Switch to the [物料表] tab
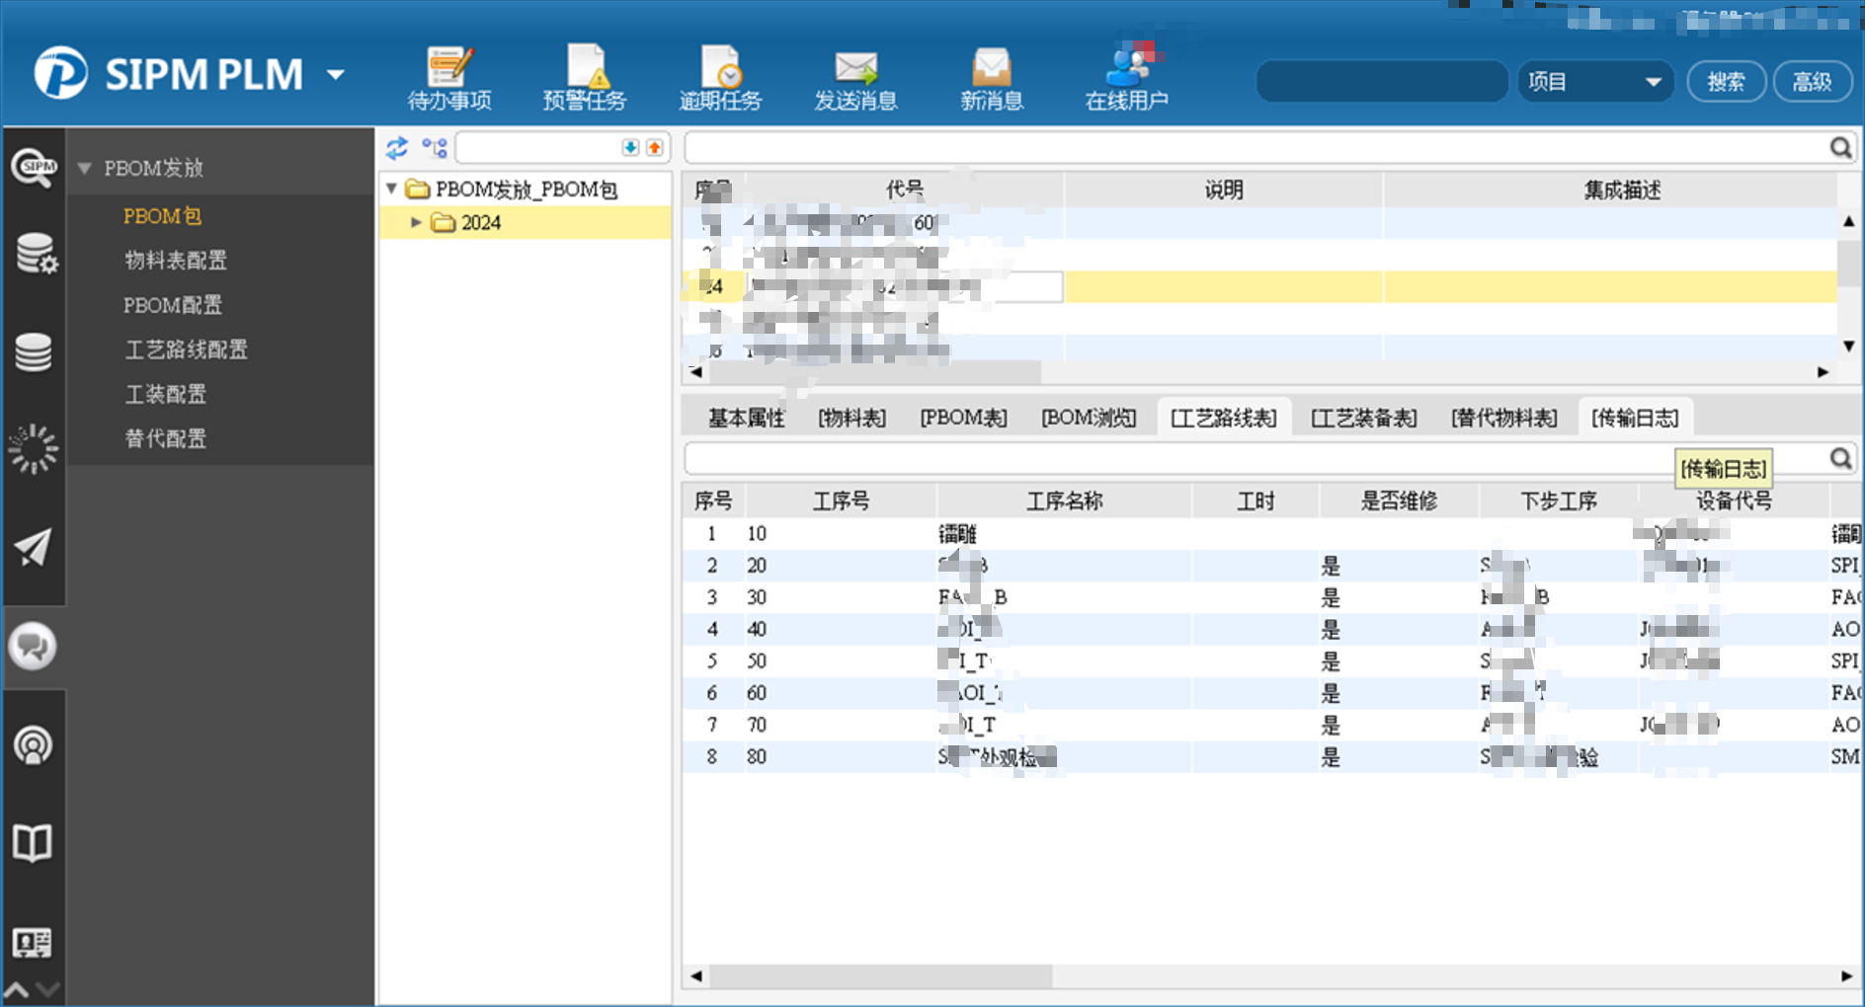 point(851,419)
